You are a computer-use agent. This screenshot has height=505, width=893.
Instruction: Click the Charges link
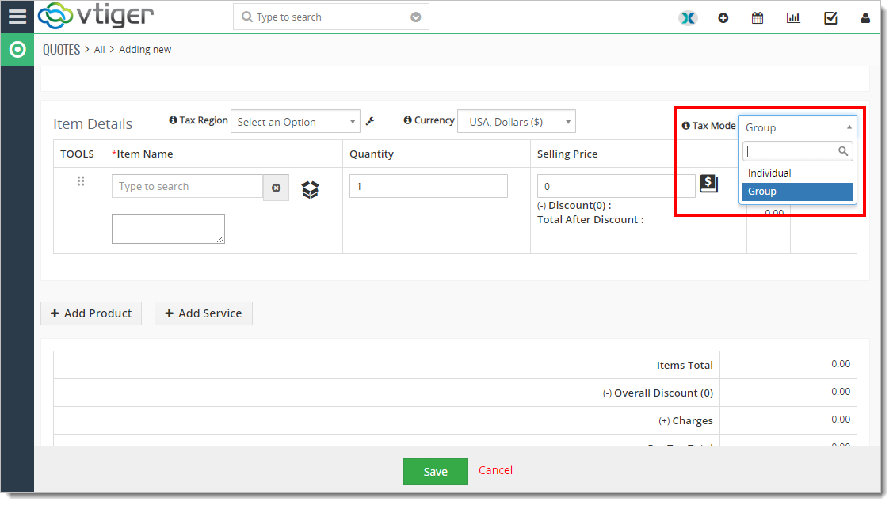(x=693, y=421)
